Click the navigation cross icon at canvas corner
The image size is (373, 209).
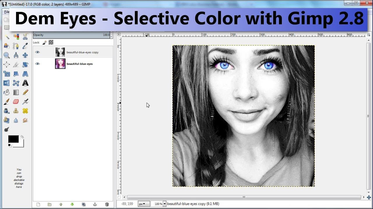pos(369,197)
